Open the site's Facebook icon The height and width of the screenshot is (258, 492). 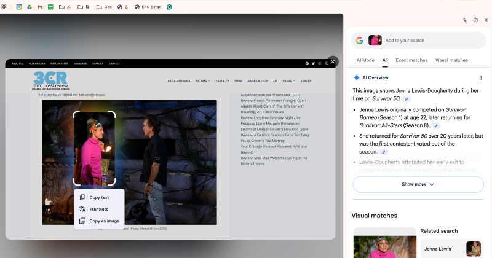click(307, 63)
